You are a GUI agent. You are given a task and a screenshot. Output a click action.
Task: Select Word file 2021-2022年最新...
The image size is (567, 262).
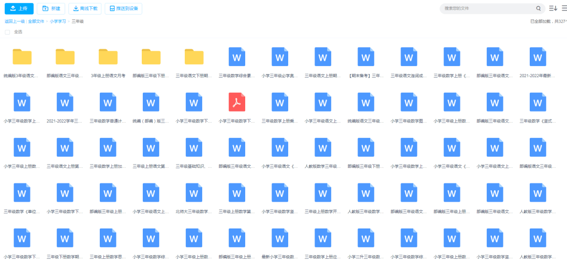point(538,57)
